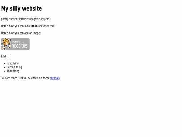Click the 'My silly website' heading
Screen dimensions: 182x137
[x=22, y=8]
